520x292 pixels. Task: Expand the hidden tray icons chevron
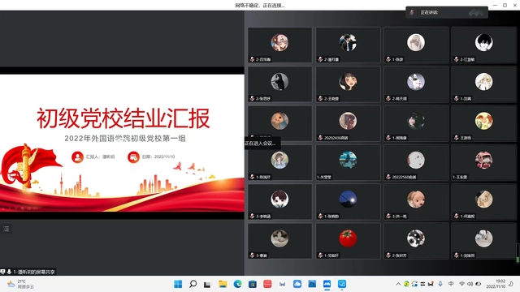coord(398,284)
